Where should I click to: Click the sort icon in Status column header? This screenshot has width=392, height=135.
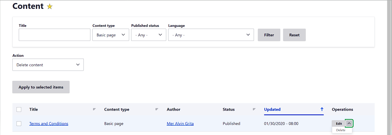[x=254, y=109]
